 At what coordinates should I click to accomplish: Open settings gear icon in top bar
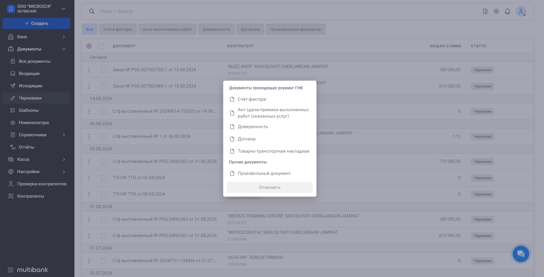[x=496, y=11]
